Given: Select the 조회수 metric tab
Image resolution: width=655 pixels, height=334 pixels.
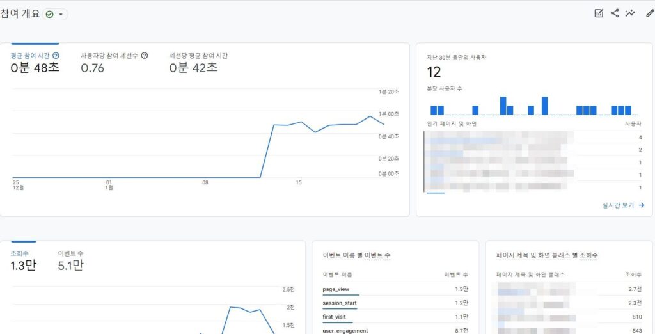Looking at the screenshot, I should pos(23,261).
